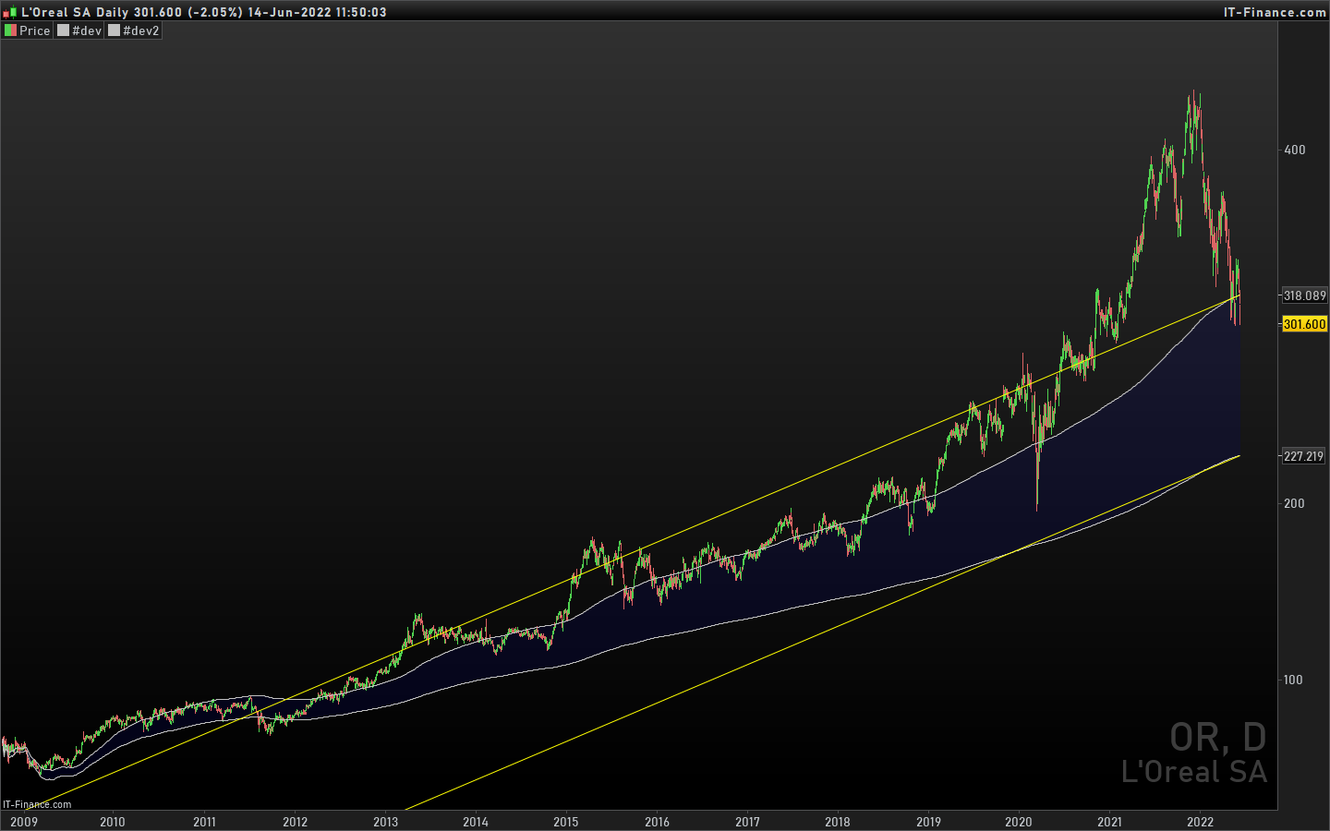This screenshot has width=1330, height=831.
Task: Click the yellow 301.600 current price tag
Action: pyautogui.click(x=1304, y=324)
